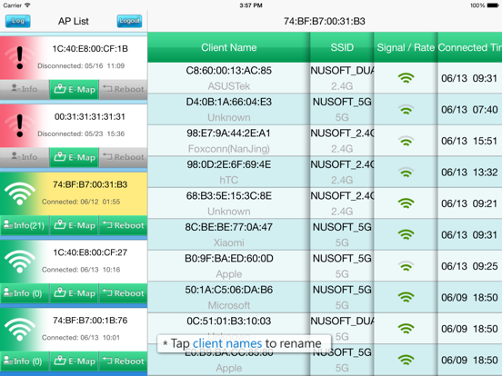This screenshot has width=502, height=376.
Task: Rename client 8C:BE:BE:77:0A:47
Action: (x=229, y=227)
